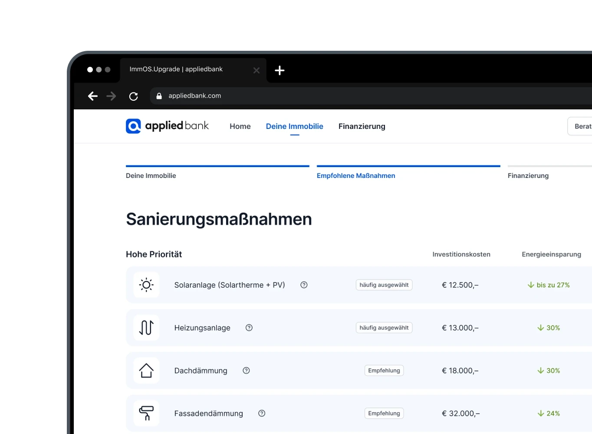Click the Heizungsanlage heating coil icon

point(146,328)
